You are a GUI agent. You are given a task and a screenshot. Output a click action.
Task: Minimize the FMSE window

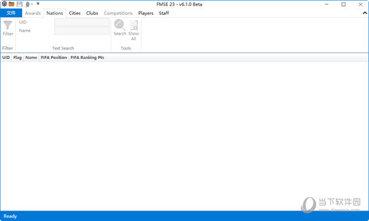click(x=327, y=4)
